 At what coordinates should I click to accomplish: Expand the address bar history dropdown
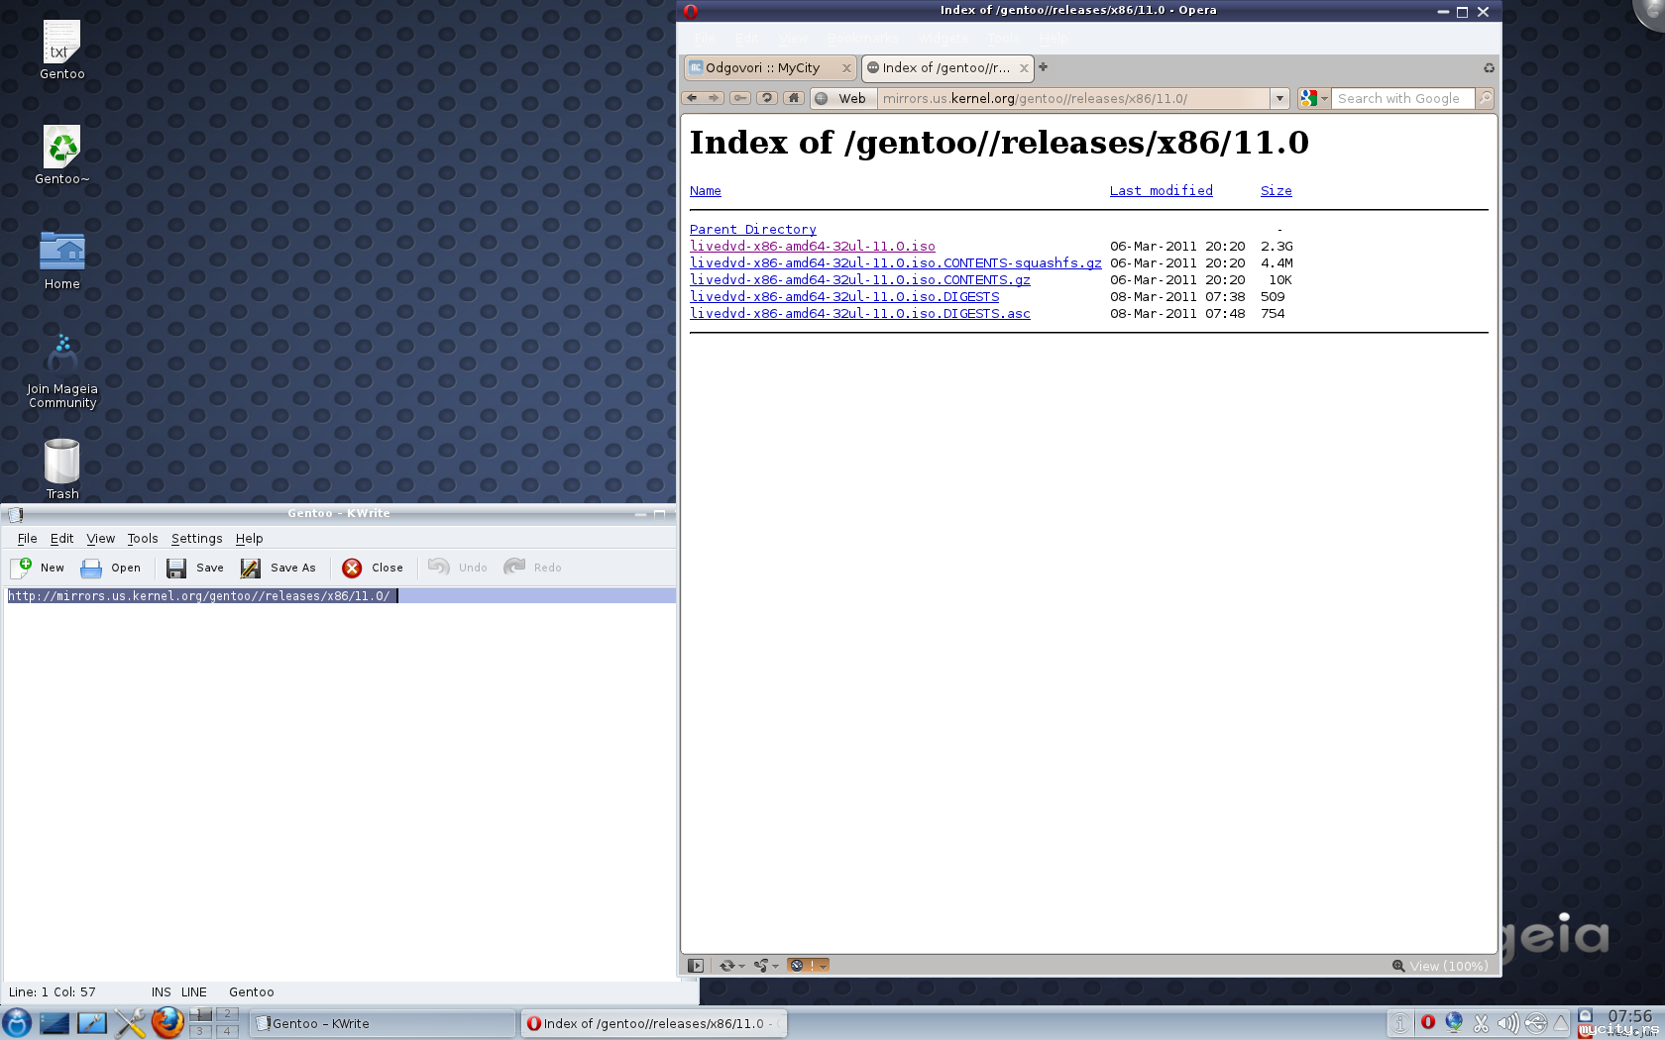(1279, 98)
